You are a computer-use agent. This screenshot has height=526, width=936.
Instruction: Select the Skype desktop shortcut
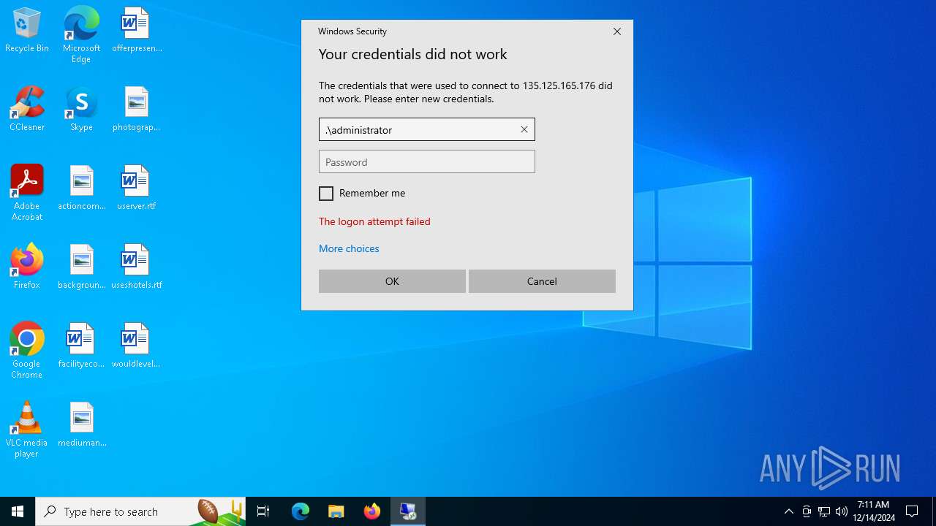[x=81, y=110]
